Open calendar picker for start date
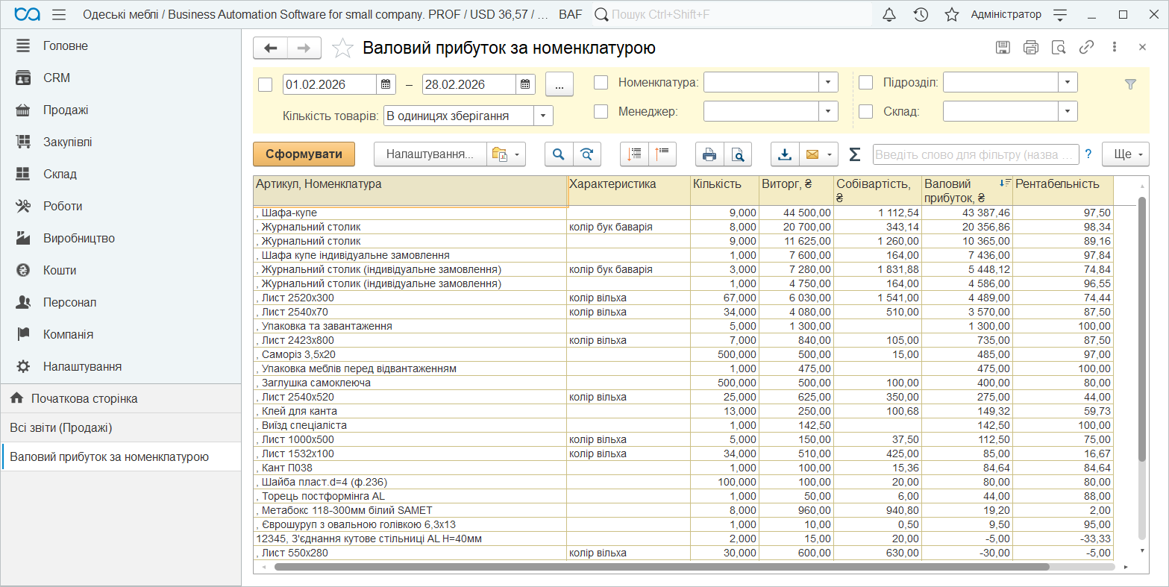Screen dimensions: 1169x587 coord(386,84)
